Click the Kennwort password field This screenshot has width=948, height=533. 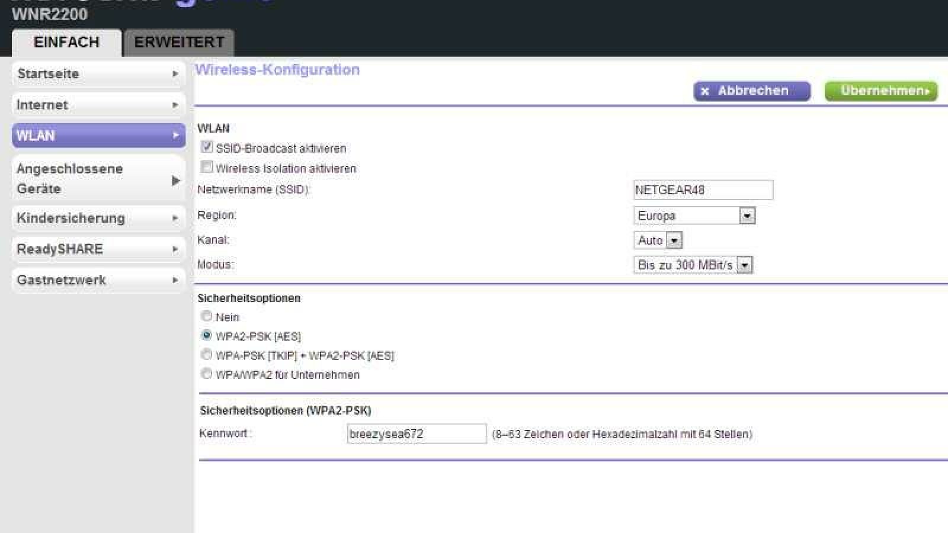[416, 434]
